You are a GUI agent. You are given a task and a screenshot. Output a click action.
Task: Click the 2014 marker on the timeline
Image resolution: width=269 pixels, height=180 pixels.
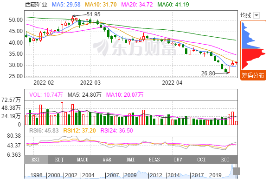(173, 175)
